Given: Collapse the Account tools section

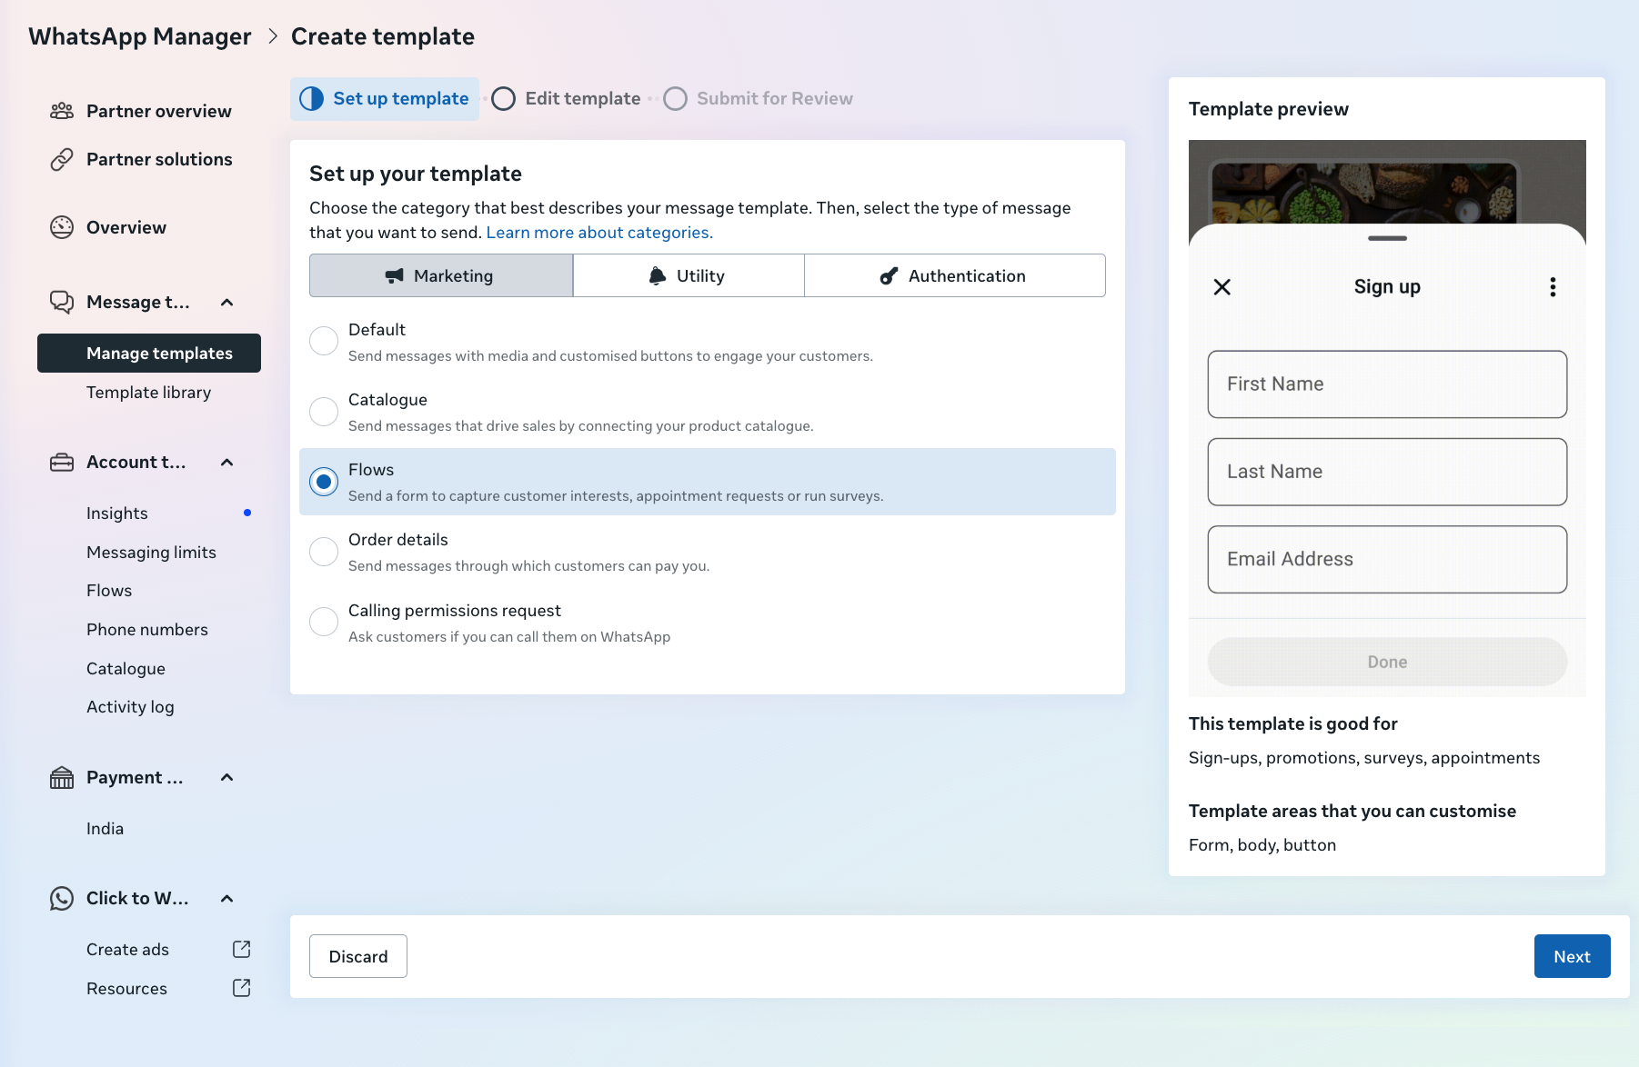Looking at the screenshot, I should pyautogui.click(x=226, y=462).
